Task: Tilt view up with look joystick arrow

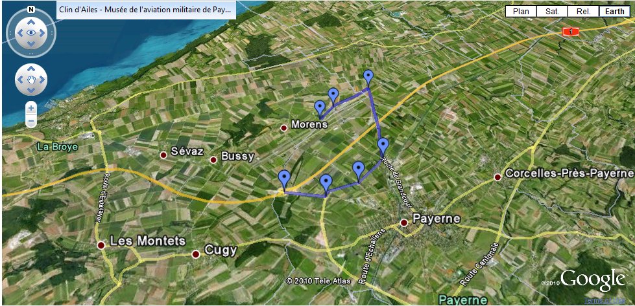Action: [31, 21]
